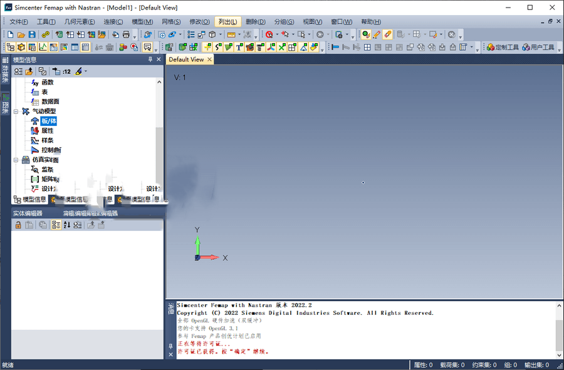Toggle the Model Info tree pane icon
The height and width of the screenshot is (370, 564).
click(x=11, y=47)
